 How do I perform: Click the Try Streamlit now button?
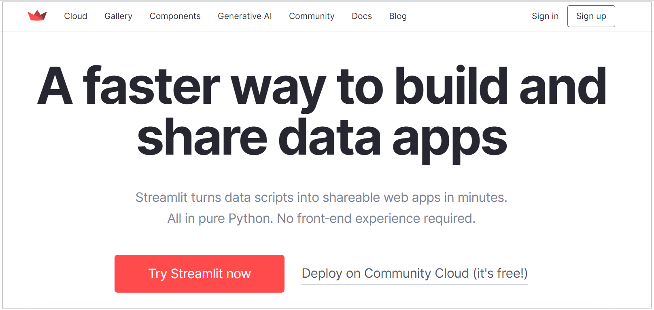200,274
